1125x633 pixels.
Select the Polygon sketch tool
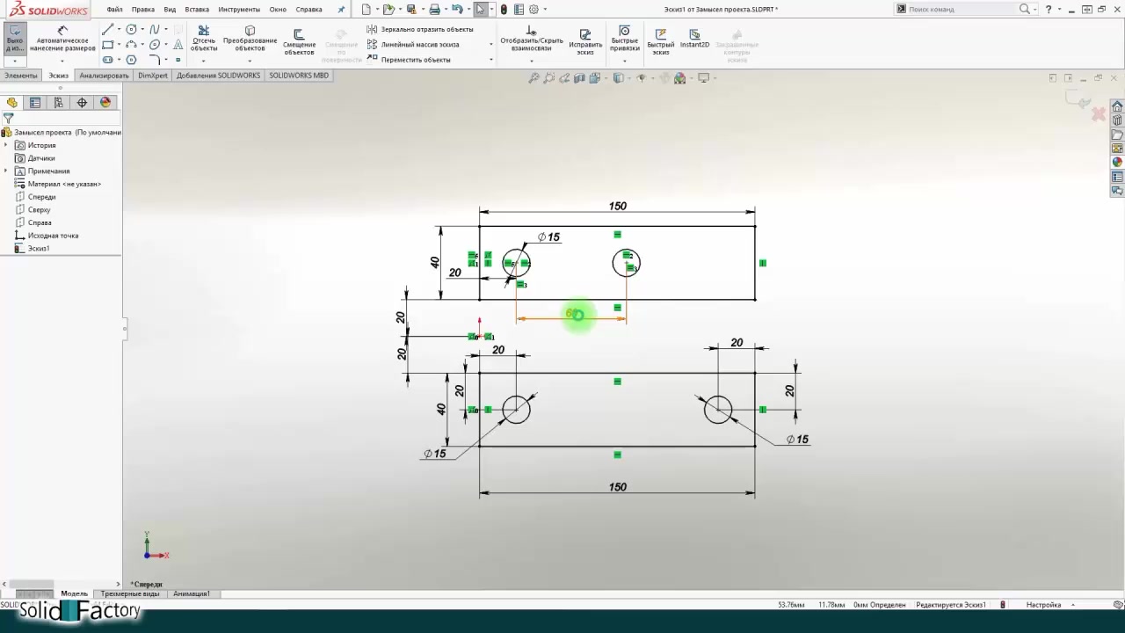(131, 60)
